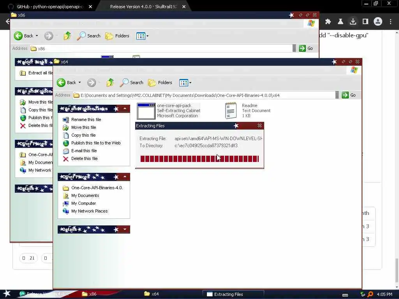Open browser downloads icon
The image size is (399, 299).
point(353,22)
